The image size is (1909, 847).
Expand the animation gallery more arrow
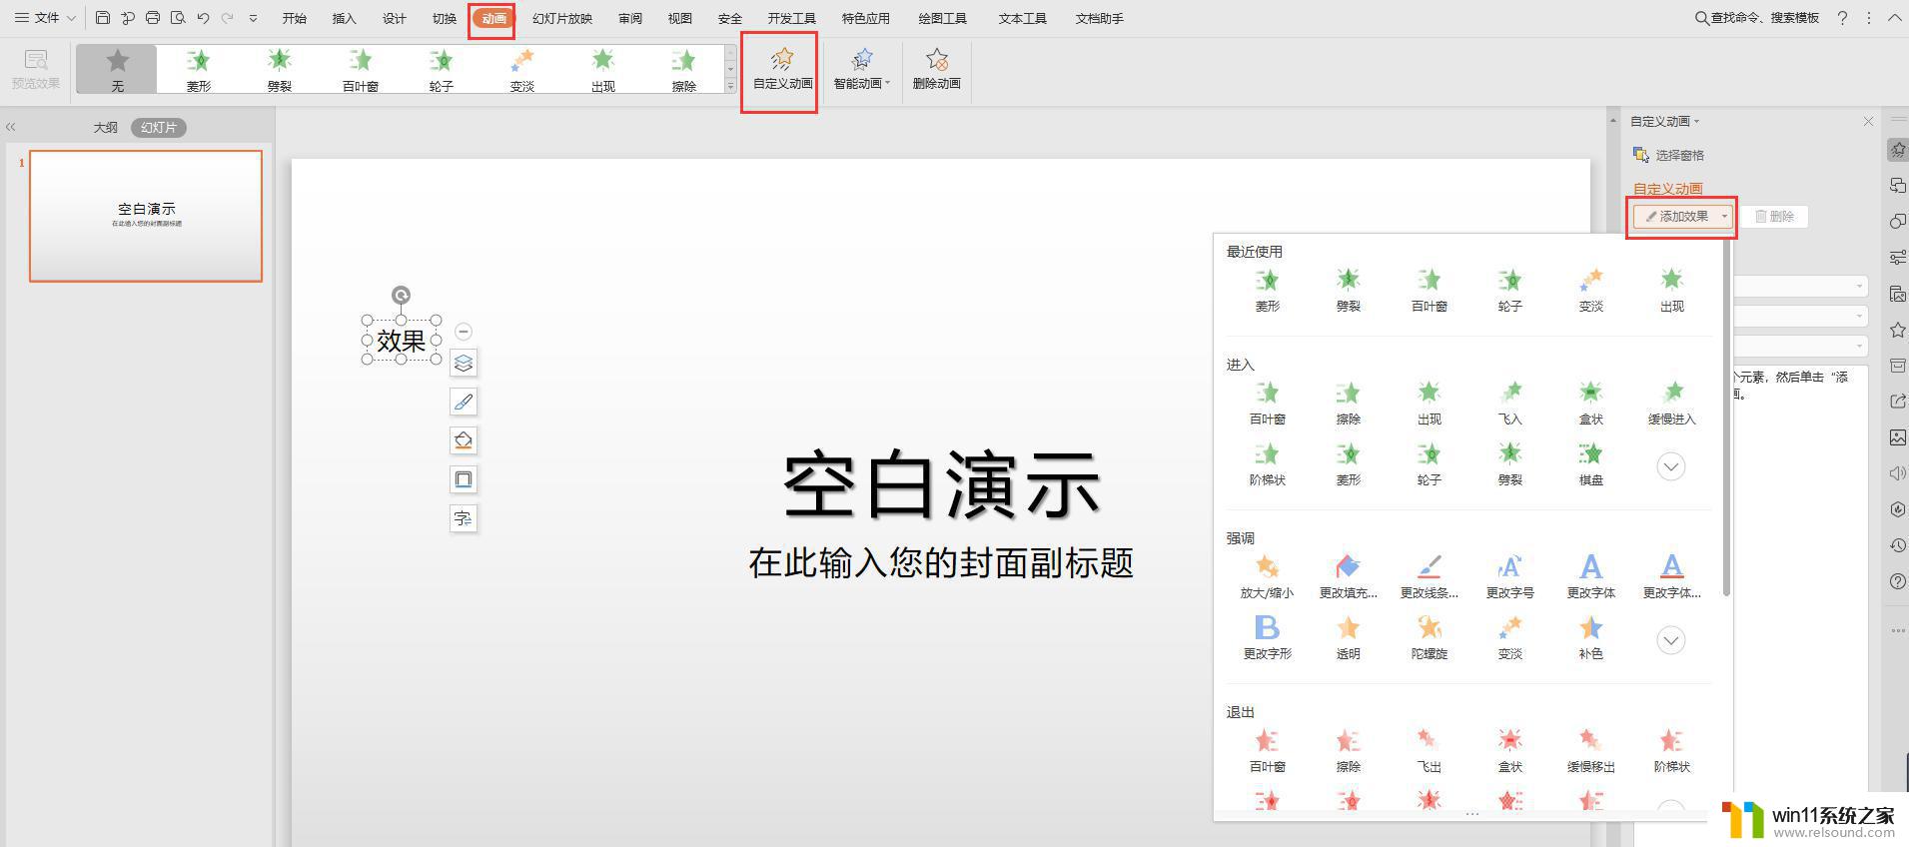coord(730,87)
